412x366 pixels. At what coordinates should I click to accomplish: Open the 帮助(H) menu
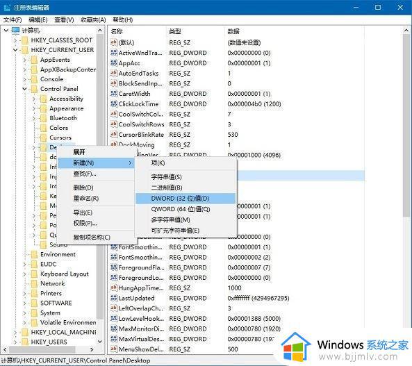point(123,19)
